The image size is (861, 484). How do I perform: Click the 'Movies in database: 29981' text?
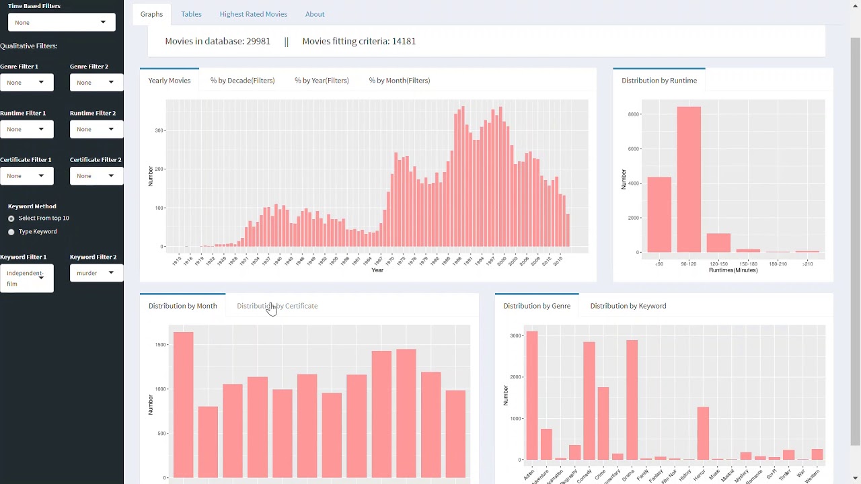coord(218,42)
